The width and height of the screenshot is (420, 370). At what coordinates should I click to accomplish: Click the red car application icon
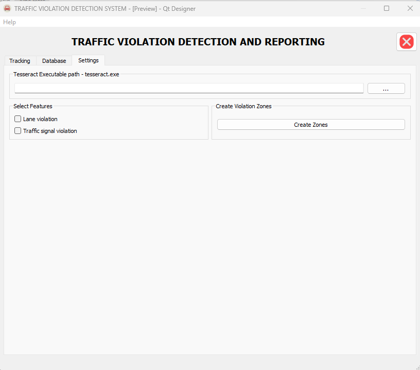[x=7, y=9]
